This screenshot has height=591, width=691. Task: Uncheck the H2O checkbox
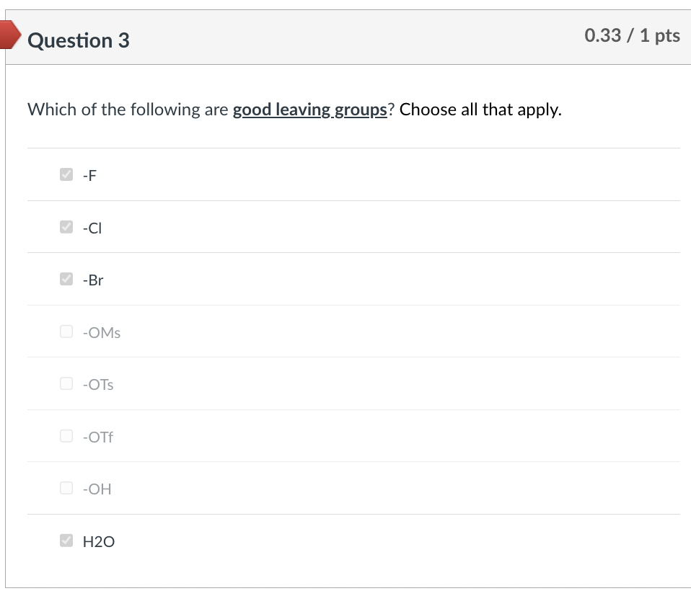(x=66, y=541)
